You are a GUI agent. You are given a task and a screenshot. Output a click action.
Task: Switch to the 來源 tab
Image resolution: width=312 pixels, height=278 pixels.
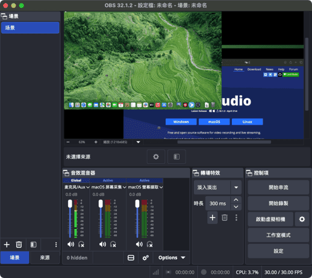point(45,258)
